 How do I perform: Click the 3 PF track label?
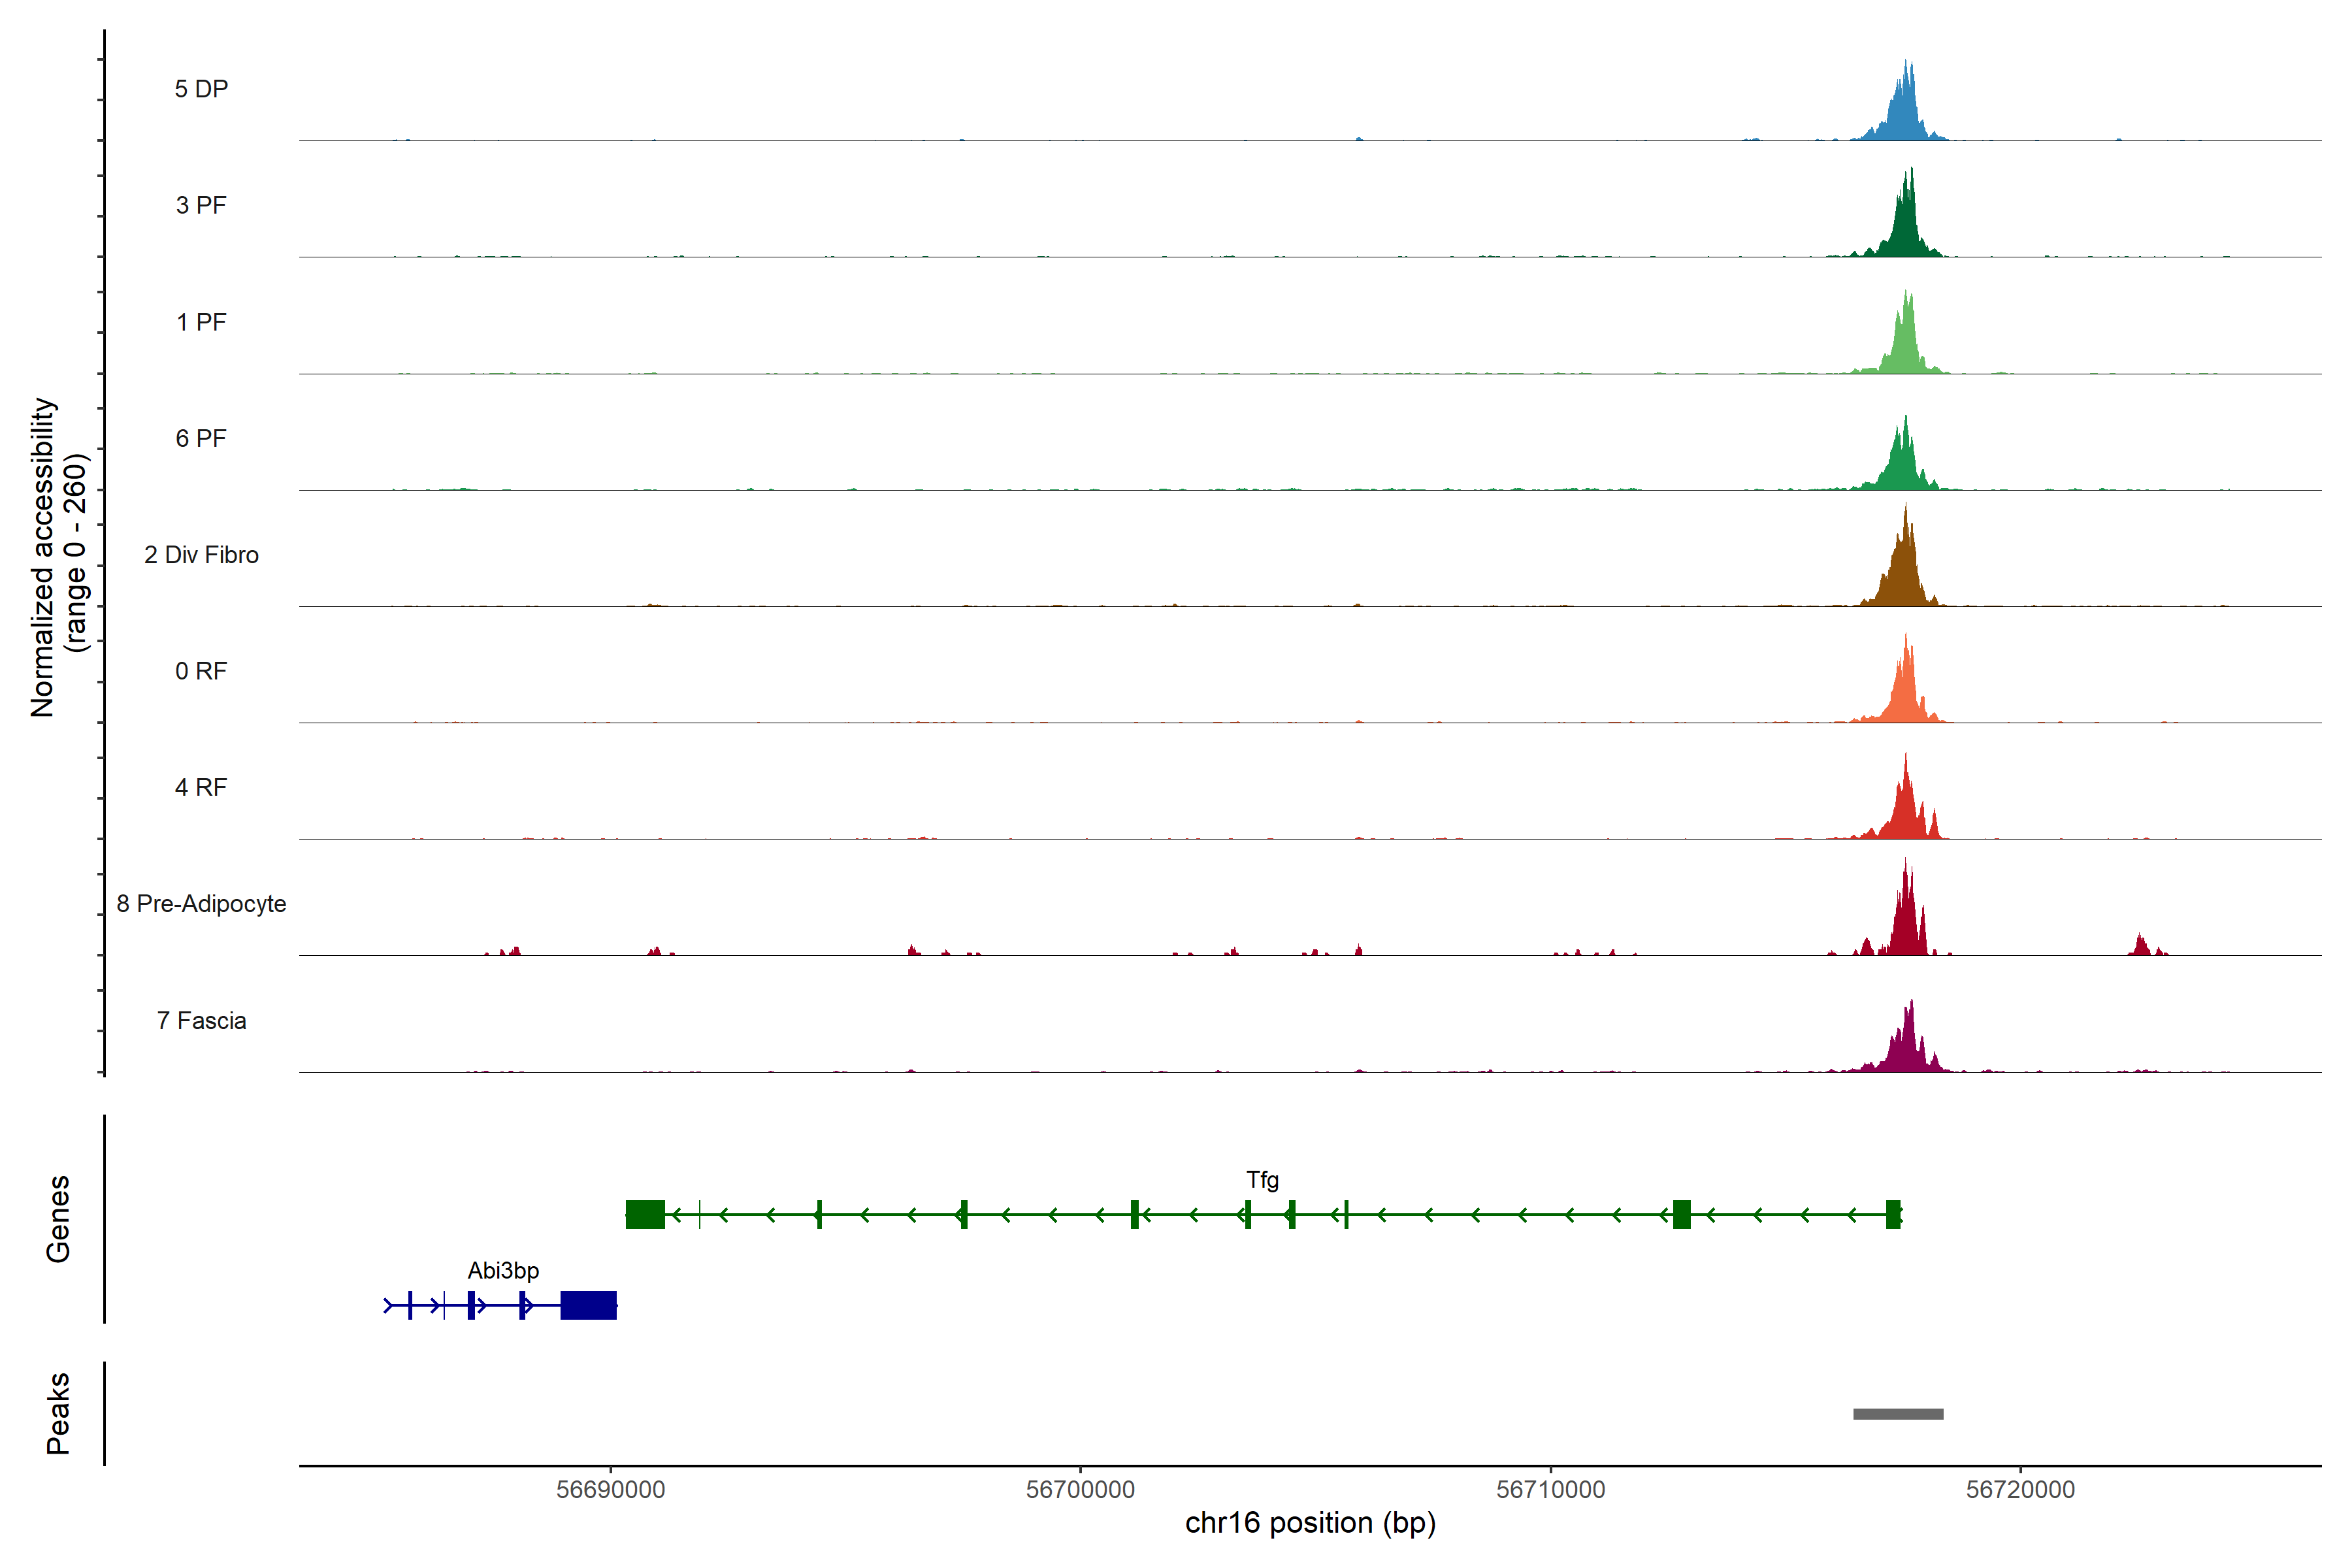click(x=201, y=205)
